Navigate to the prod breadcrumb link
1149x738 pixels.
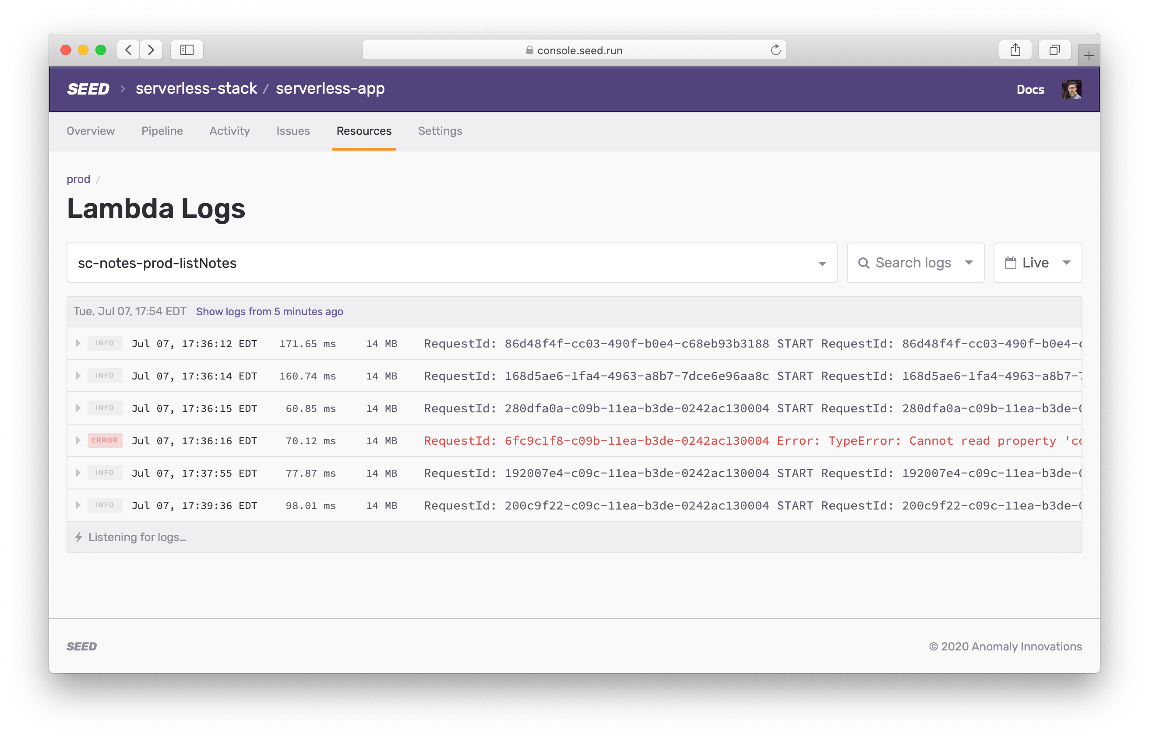[79, 179]
